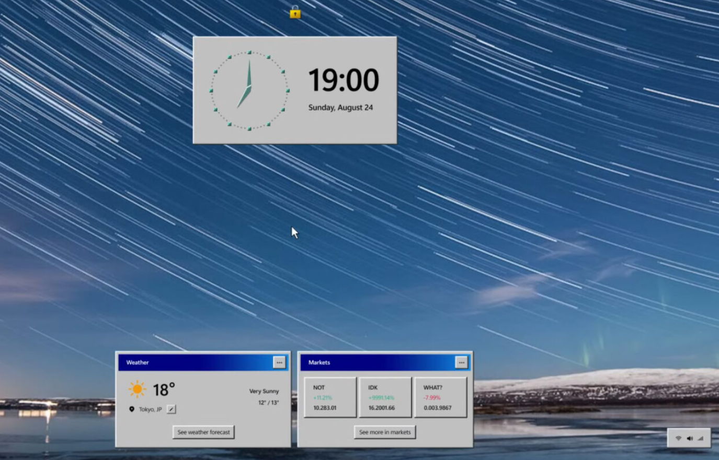Click the location pin icon
Image resolution: width=719 pixels, height=460 pixels.
[x=132, y=409]
